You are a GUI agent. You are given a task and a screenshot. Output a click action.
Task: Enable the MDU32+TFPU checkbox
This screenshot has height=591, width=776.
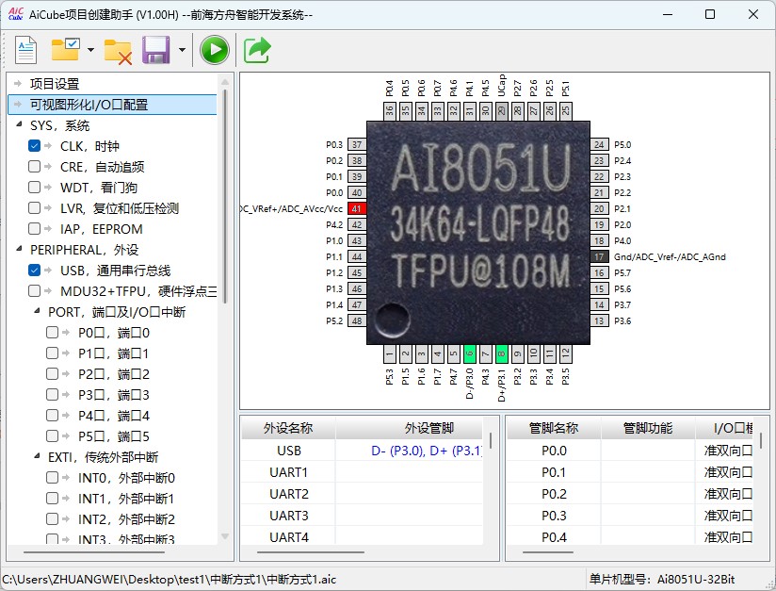(34, 291)
